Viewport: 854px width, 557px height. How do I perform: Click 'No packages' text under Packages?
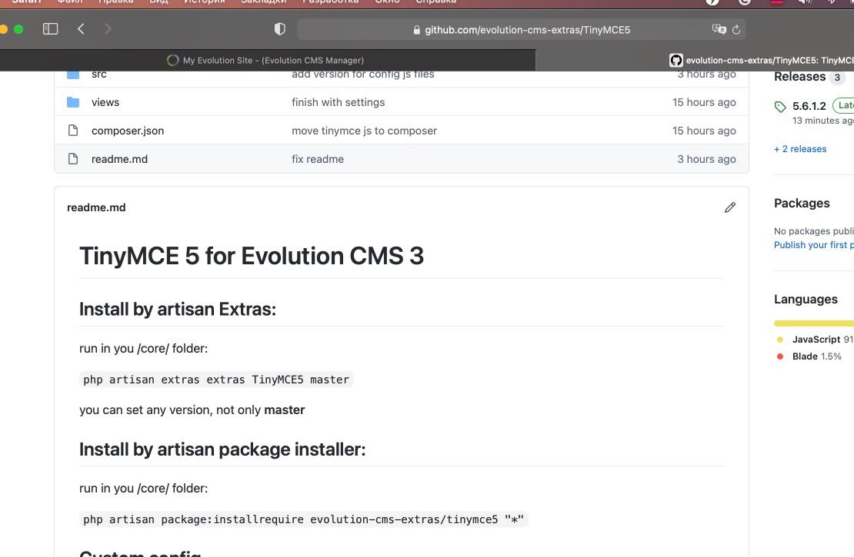click(814, 231)
